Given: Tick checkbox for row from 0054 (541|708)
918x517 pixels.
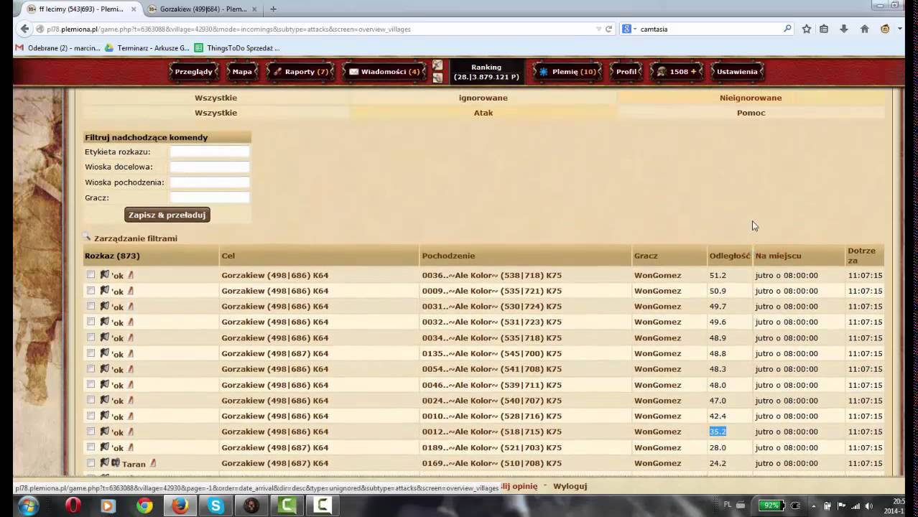Looking at the screenshot, I should point(91,369).
